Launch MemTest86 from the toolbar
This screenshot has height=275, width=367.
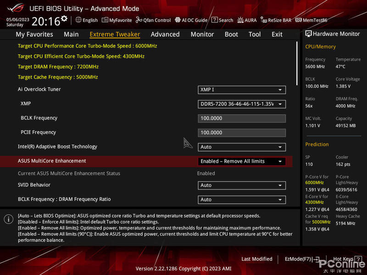(x=311, y=20)
